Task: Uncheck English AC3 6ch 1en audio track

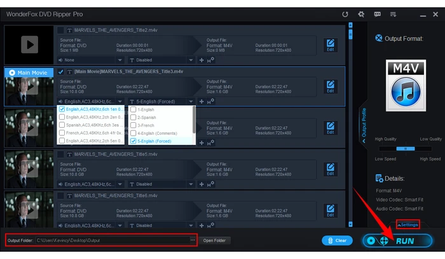Action: coord(62,109)
